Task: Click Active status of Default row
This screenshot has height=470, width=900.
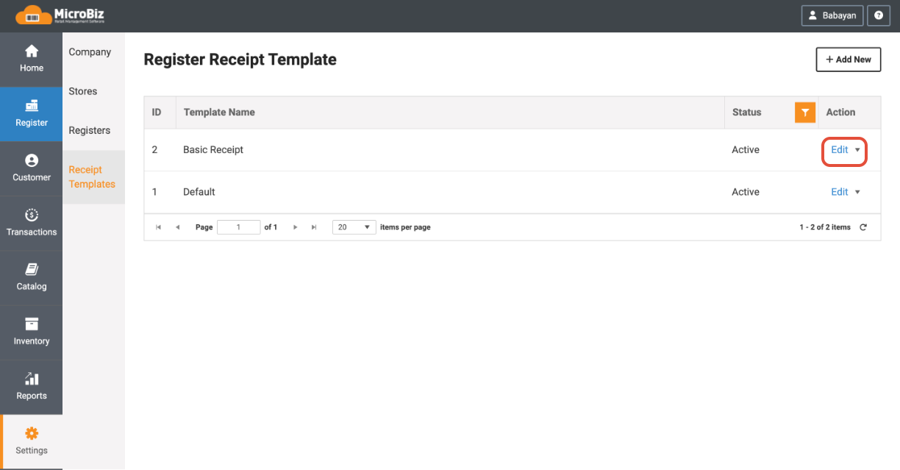Action: [746, 192]
